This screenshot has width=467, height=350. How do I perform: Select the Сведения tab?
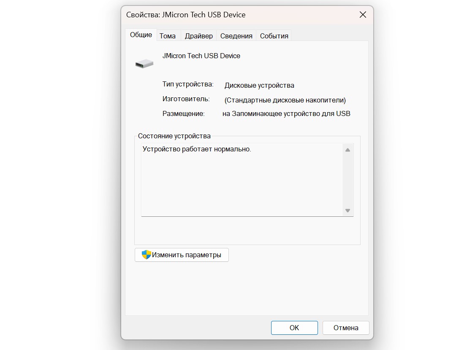coord(236,36)
